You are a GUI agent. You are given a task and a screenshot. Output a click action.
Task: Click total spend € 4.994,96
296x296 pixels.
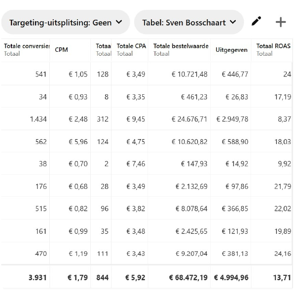231,277
